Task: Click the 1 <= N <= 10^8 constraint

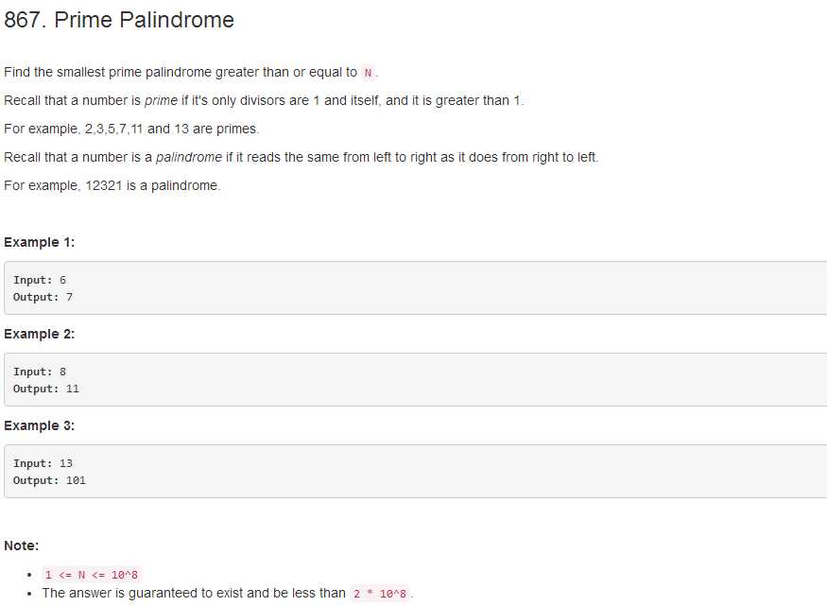Action: [x=92, y=575]
